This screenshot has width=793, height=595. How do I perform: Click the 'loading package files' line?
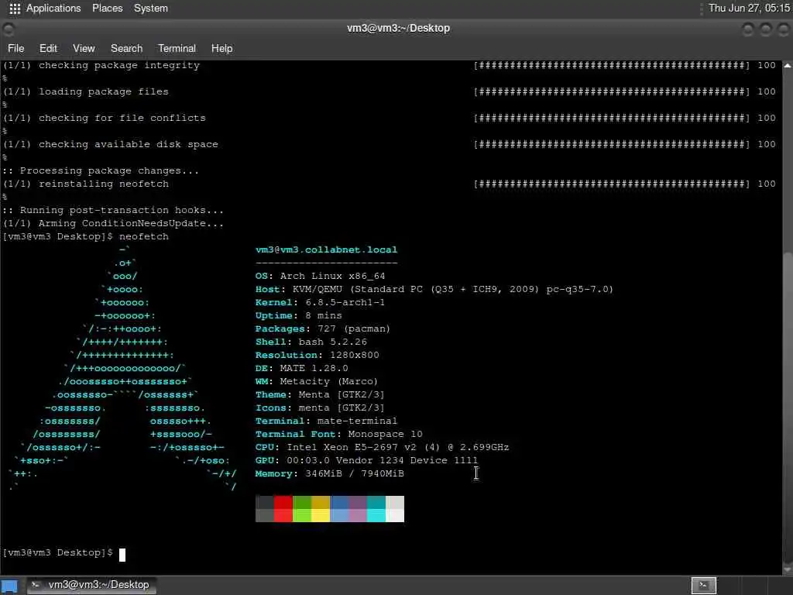(x=86, y=92)
